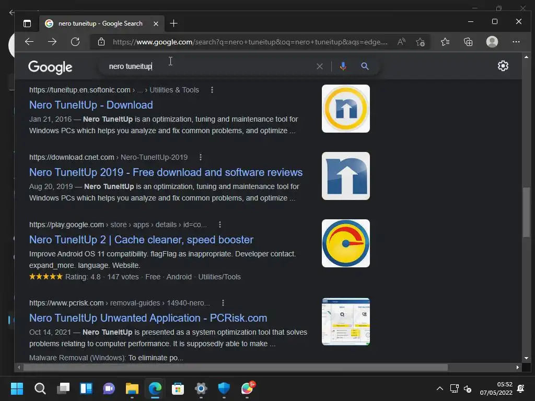The height and width of the screenshot is (401, 535).
Task: Open Windows Security shield on taskbar
Action: click(x=224, y=388)
